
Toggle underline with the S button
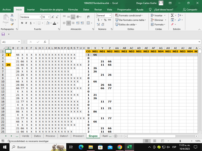pos(31,23)
